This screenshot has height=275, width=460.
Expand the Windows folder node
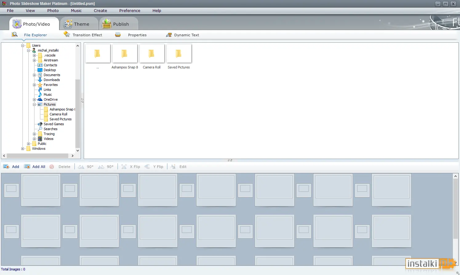point(22,149)
